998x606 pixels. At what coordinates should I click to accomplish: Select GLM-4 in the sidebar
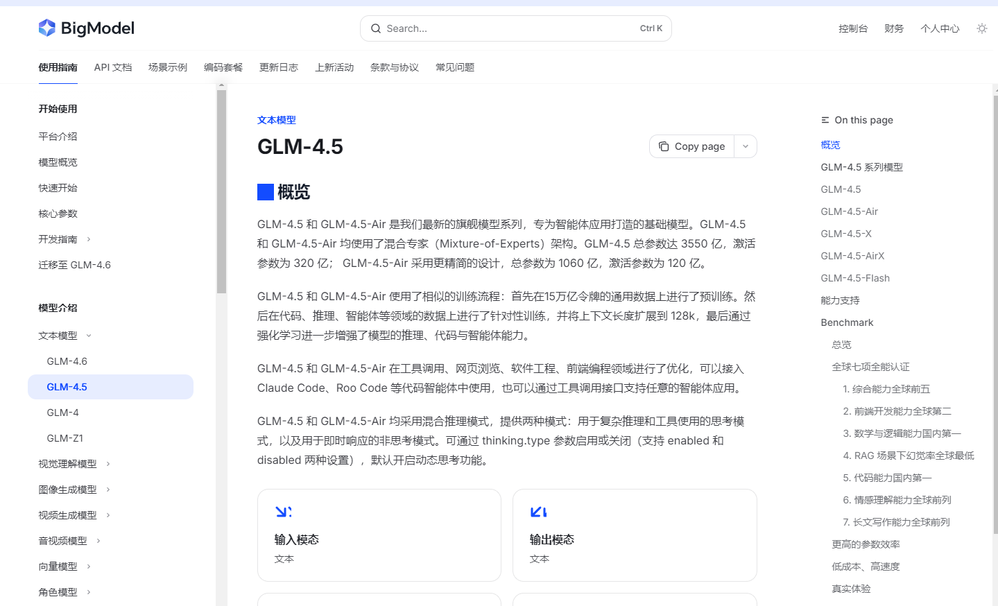coord(63,413)
